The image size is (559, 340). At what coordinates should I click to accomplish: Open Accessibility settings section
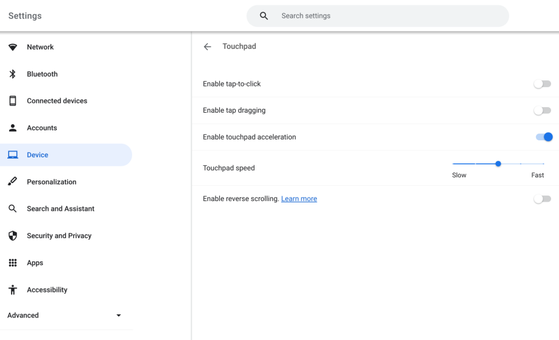coord(66,289)
